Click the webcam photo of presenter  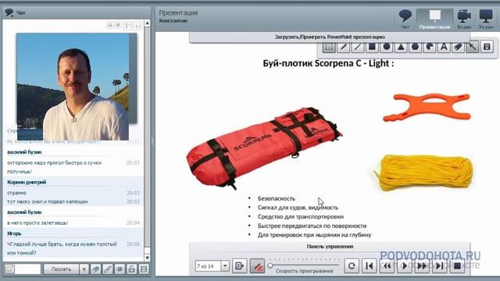73,87
